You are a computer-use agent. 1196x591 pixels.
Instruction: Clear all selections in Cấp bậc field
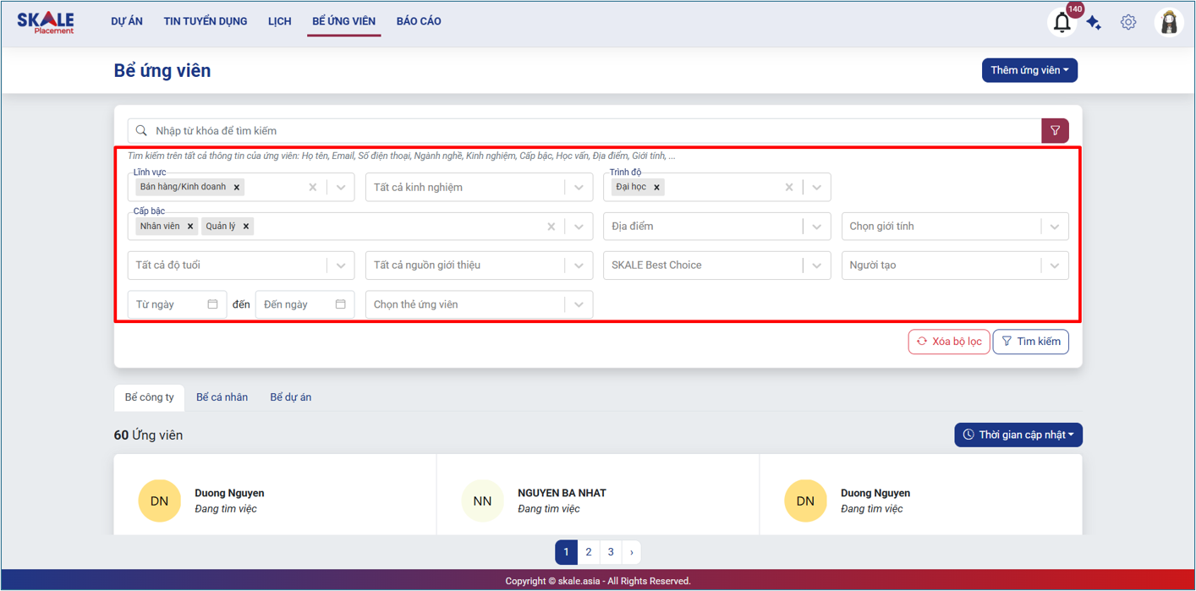click(551, 227)
